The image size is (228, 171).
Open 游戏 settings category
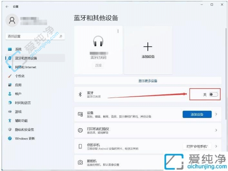35,112
